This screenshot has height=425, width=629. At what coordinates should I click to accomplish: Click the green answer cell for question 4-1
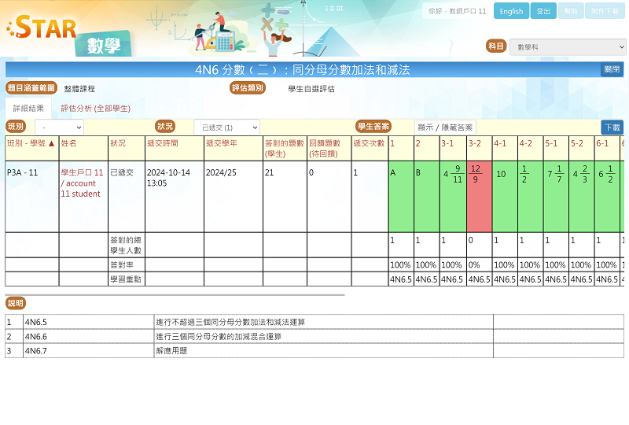click(x=504, y=196)
